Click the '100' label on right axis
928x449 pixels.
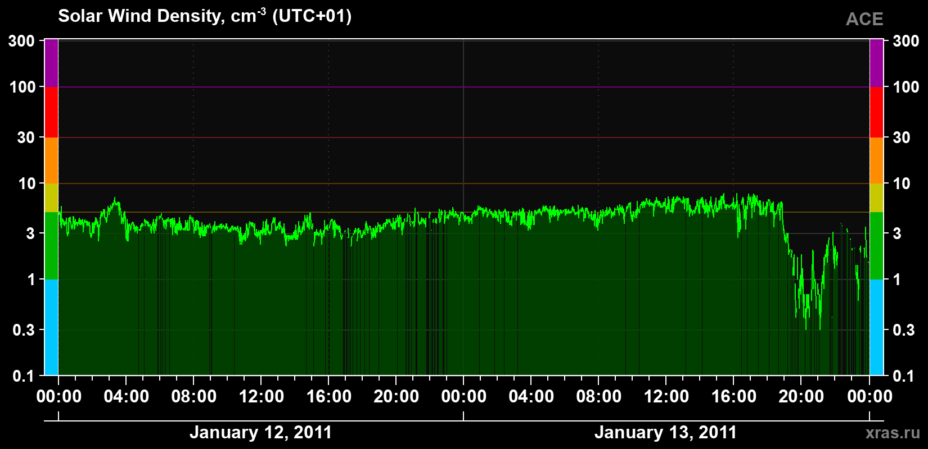coord(906,87)
